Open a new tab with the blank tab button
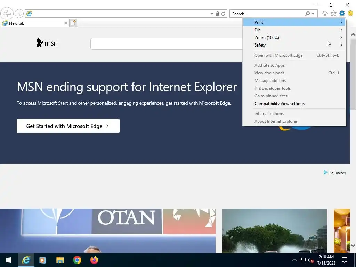Image resolution: width=356 pixels, height=267 pixels. [x=73, y=23]
